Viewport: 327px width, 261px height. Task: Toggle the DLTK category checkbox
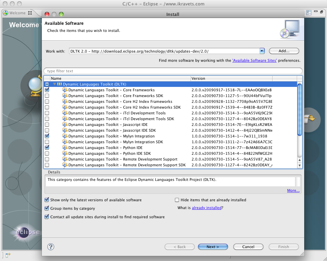(47, 84)
